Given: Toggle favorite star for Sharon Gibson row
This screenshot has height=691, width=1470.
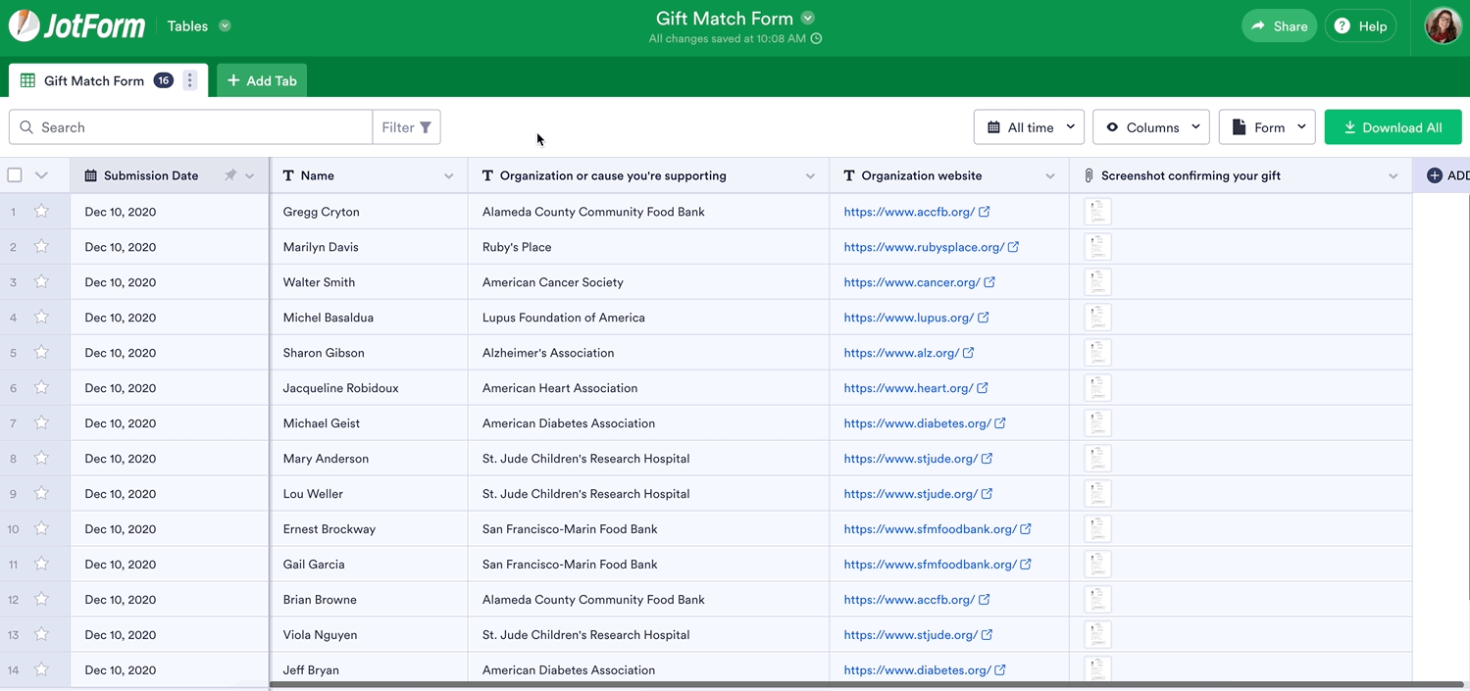Looking at the screenshot, I should [x=41, y=353].
